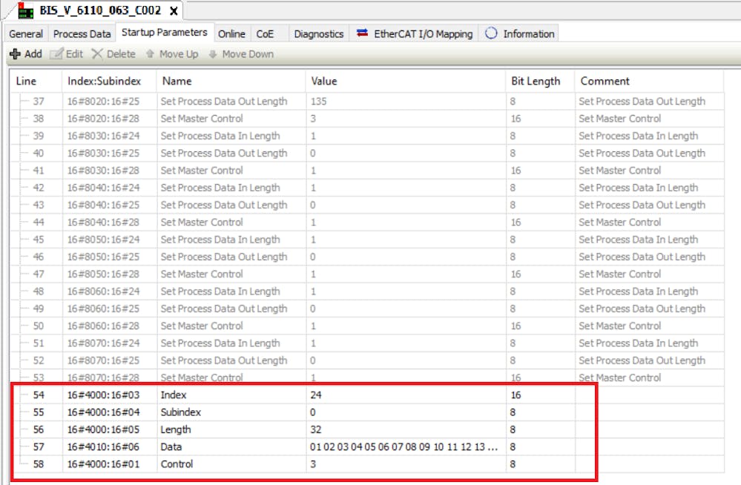Click line number 39
Screen dimensions: 741x485
click(39, 136)
